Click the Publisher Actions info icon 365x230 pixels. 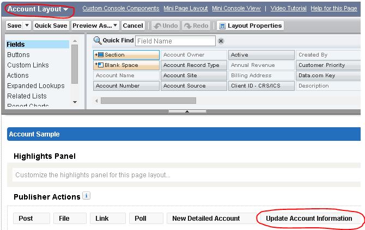pos(87,196)
